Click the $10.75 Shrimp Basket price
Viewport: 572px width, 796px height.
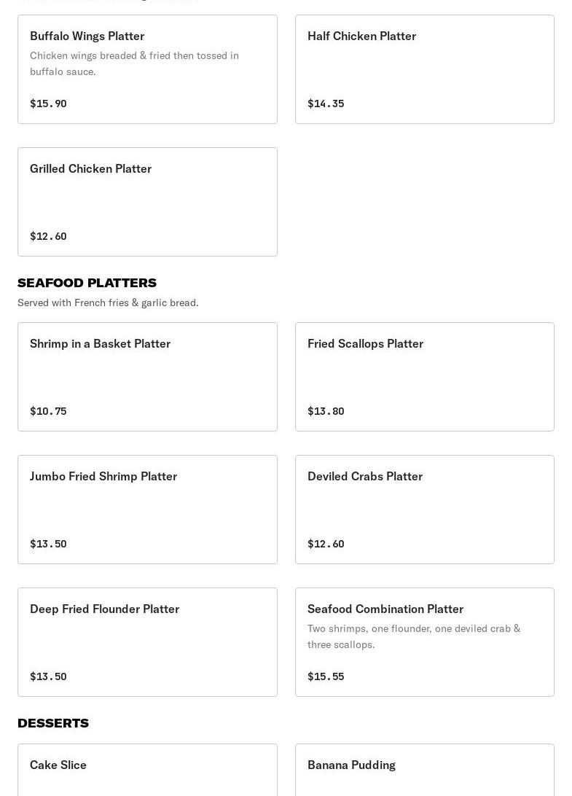pyautogui.click(x=48, y=411)
